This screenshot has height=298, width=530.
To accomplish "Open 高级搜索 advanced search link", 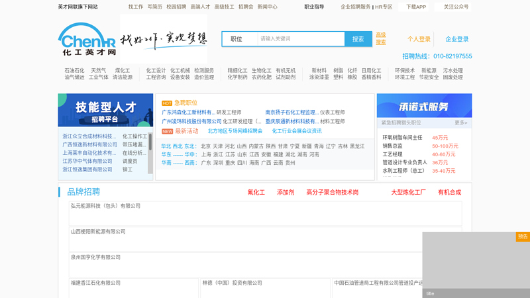I will click(381, 38).
